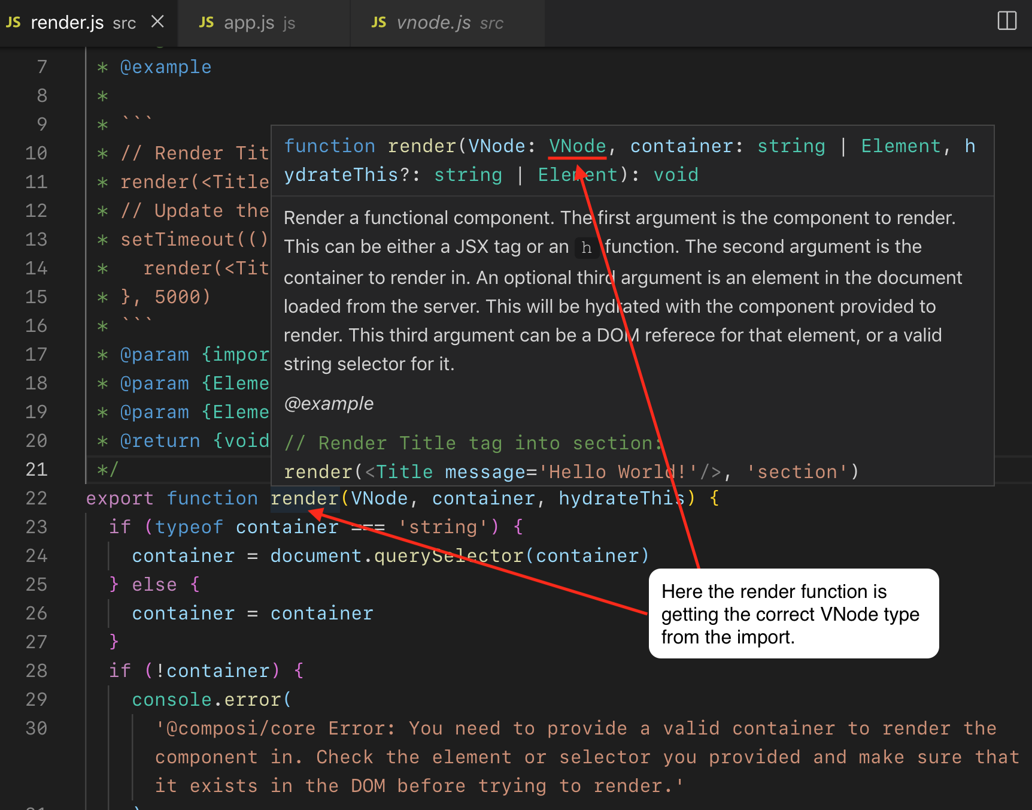Screen dimensions: 1032x810
Task: Click the highlighted render function name
Action: coord(304,498)
